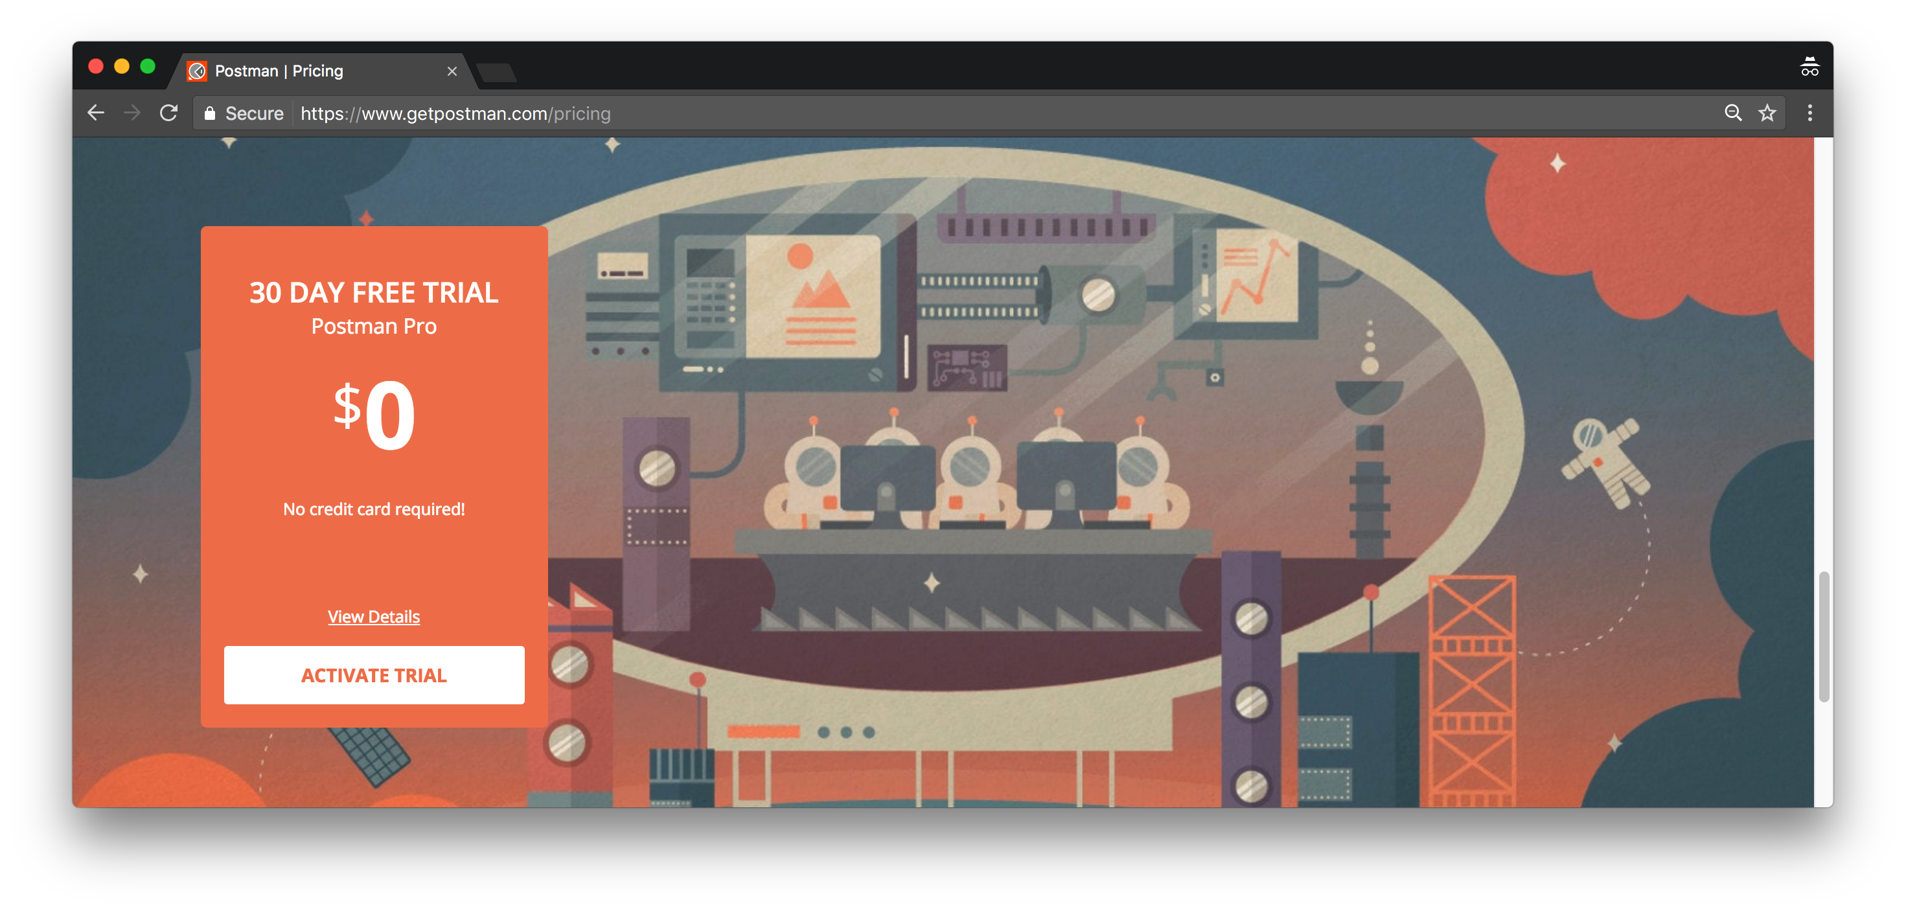Click the green maximize window button

click(x=148, y=67)
